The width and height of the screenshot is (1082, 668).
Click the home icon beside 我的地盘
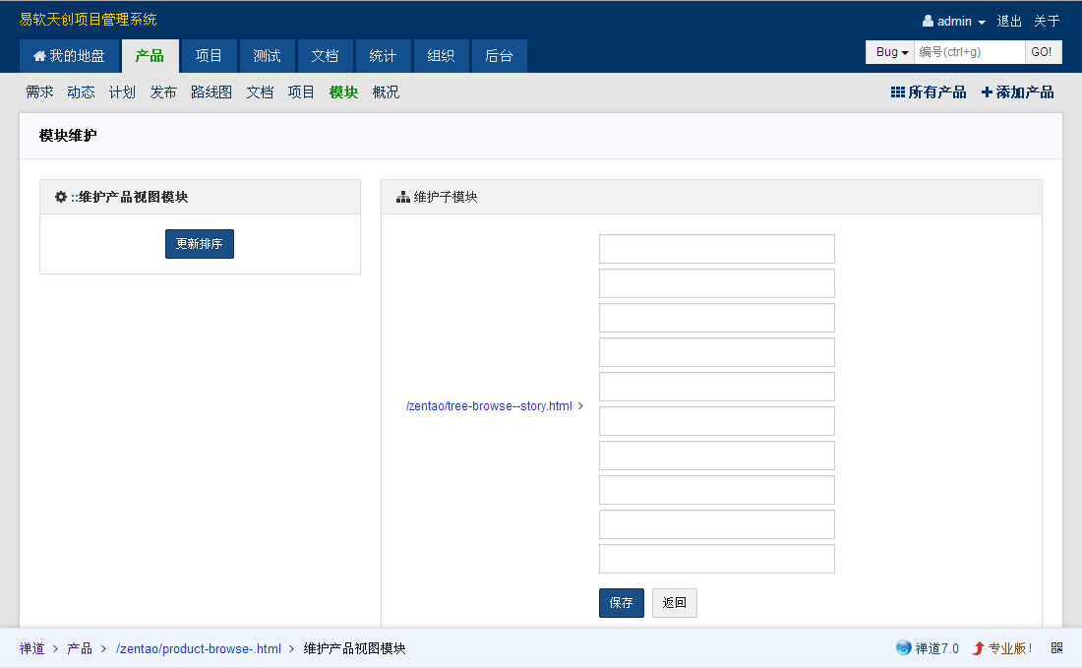(x=39, y=56)
